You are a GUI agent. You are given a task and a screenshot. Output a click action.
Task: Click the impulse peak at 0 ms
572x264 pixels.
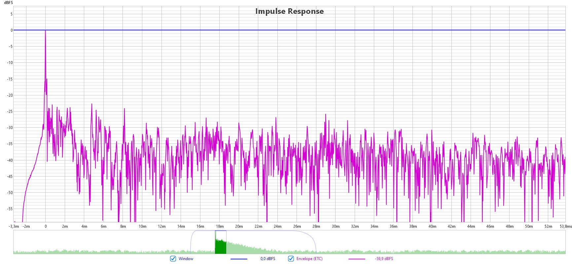pyautogui.click(x=46, y=31)
